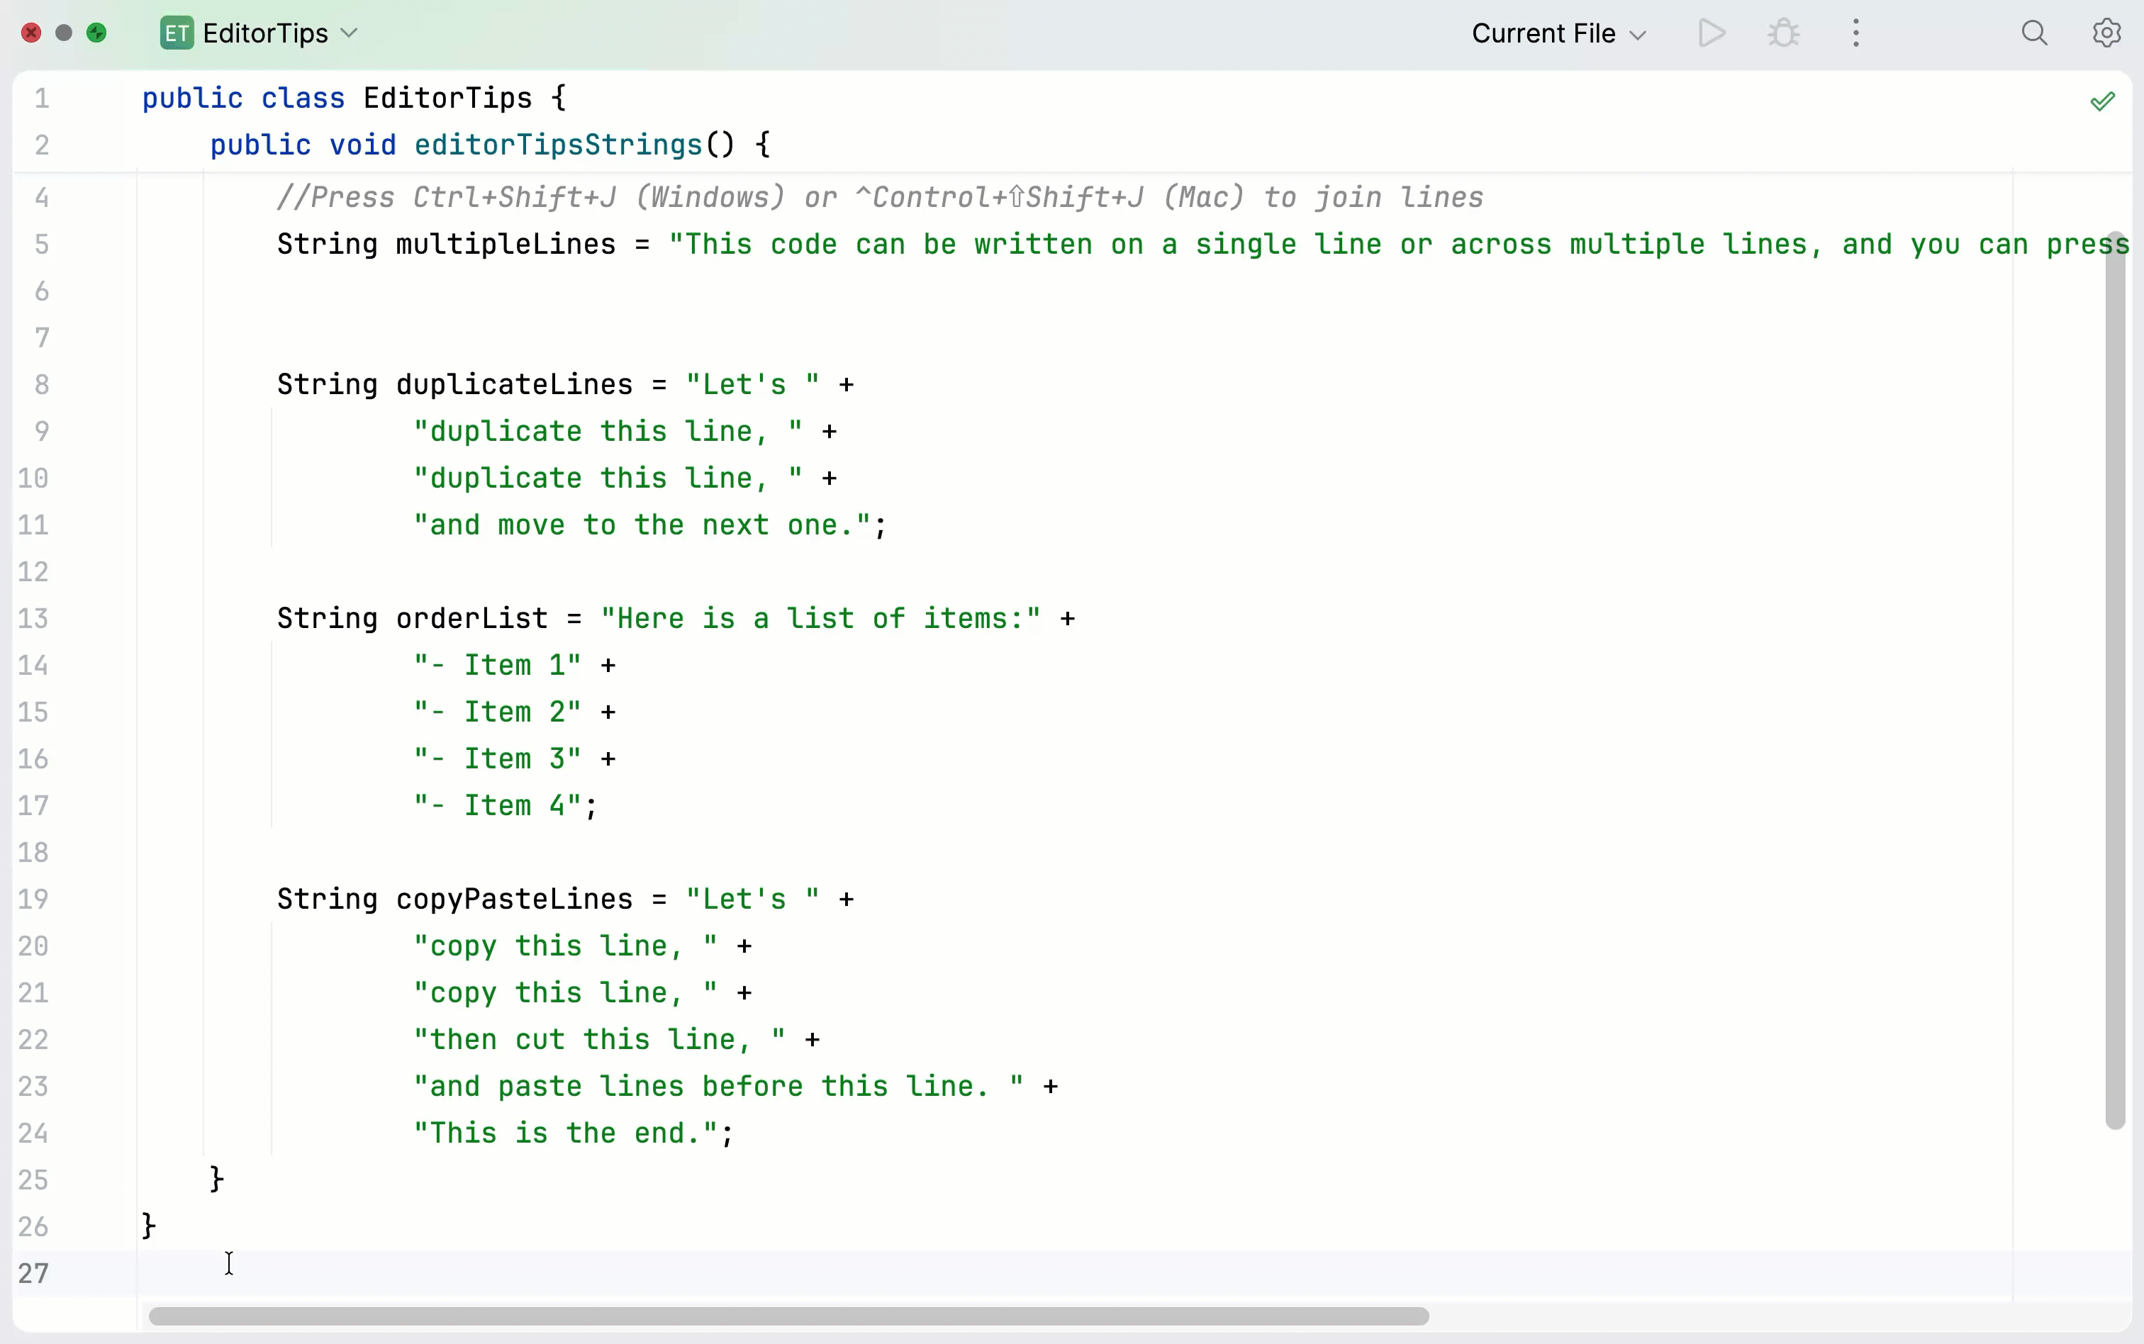Click string "This is the end."
This screenshot has width=2144, height=1344.
tap(566, 1133)
